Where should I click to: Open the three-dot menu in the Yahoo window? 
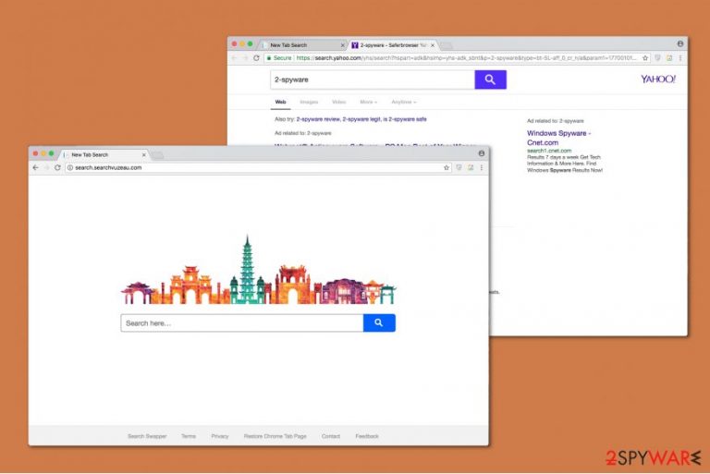680,58
